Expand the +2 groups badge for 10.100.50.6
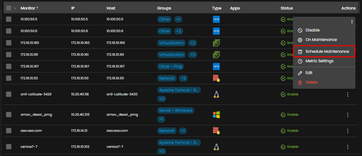This screenshot has height=156, width=362. pyautogui.click(x=179, y=31)
